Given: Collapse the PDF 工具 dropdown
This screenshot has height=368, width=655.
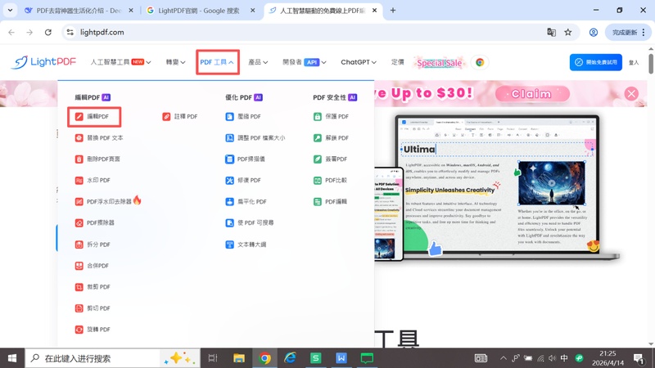Looking at the screenshot, I should pos(217,62).
